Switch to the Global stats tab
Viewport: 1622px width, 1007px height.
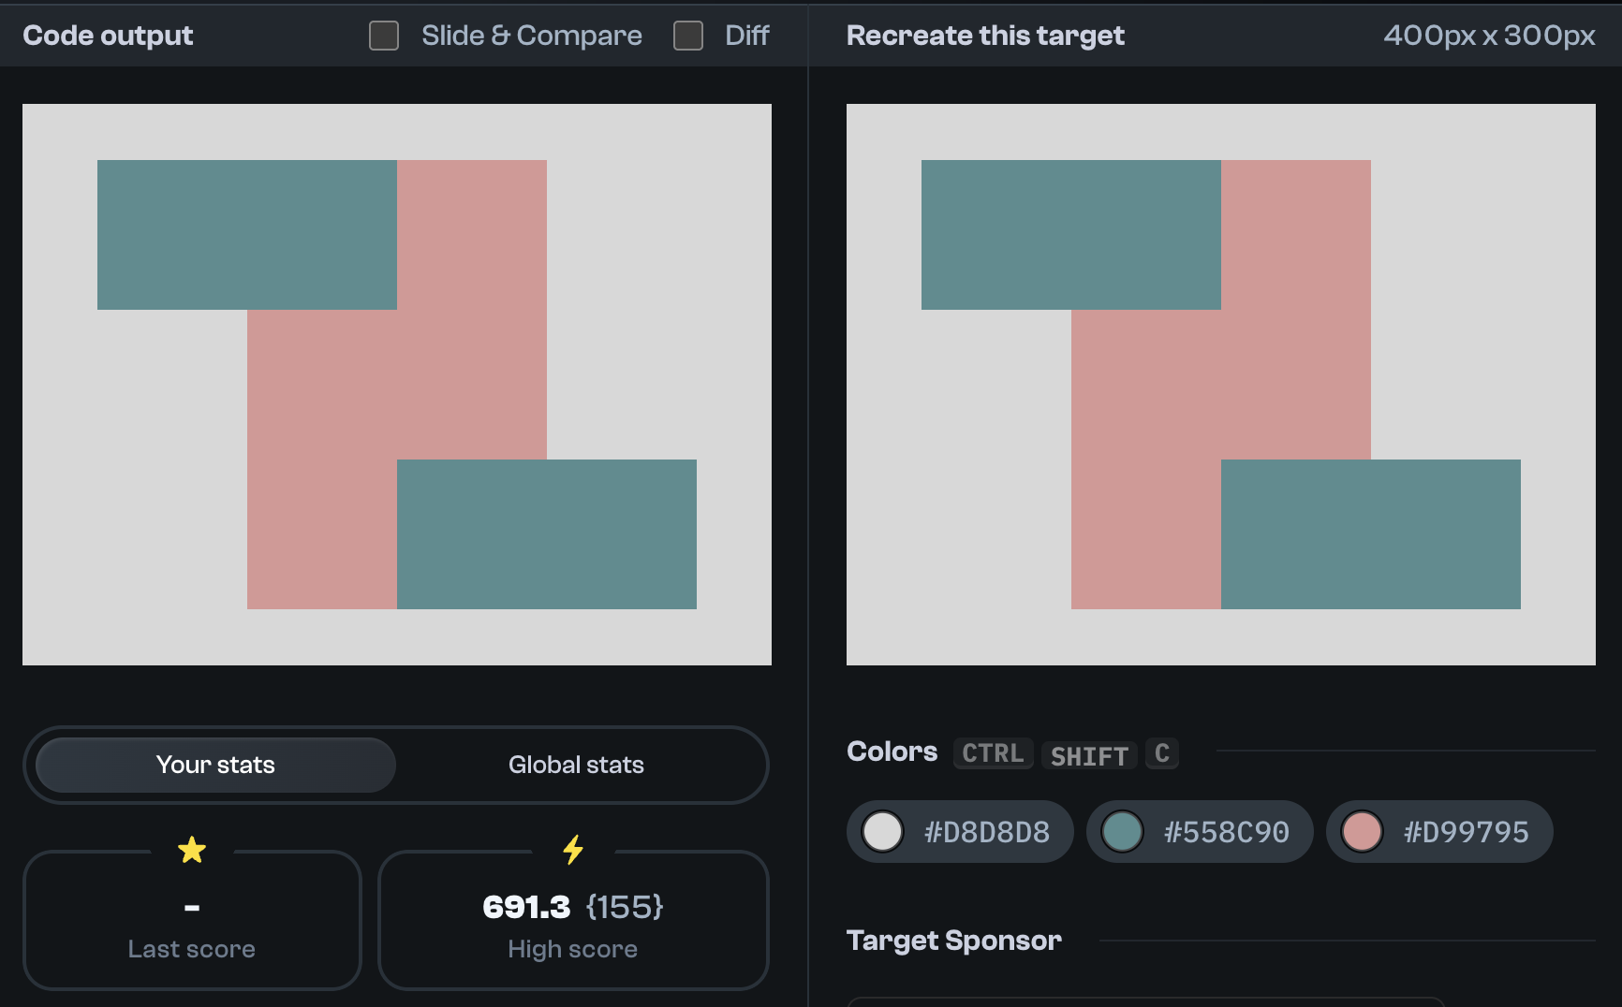(575, 765)
